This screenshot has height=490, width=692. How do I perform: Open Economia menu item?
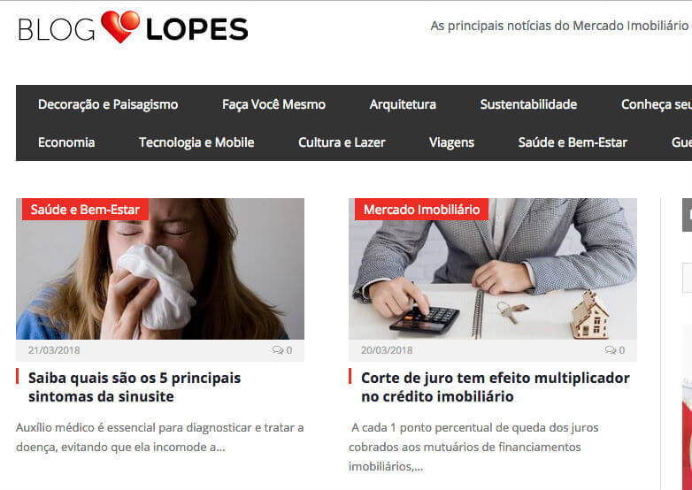(x=66, y=142)
